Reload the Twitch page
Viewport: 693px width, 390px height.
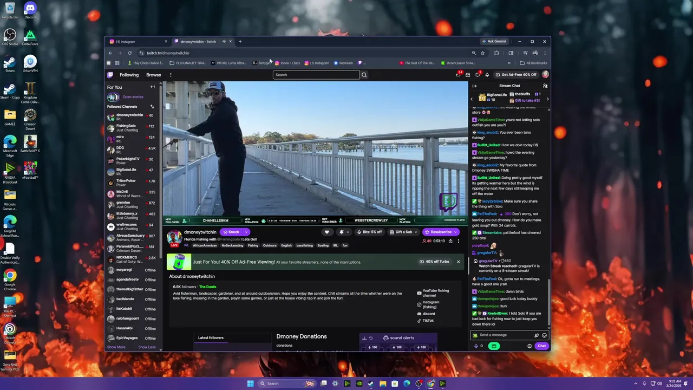pyautogui.click(x=129, y=53)
